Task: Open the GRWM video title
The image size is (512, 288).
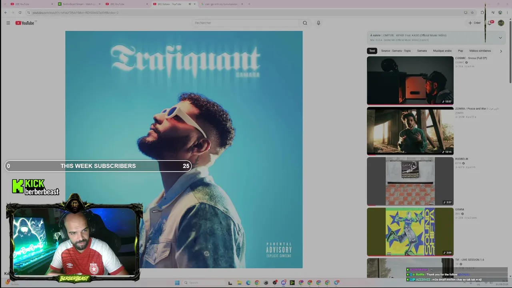Action: click(460, 209)
